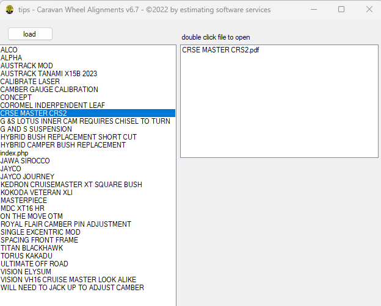Select AUSTRACK TANAMI X15B 2023
This screenshot has height=306, width=381.
tap(88, 74)
